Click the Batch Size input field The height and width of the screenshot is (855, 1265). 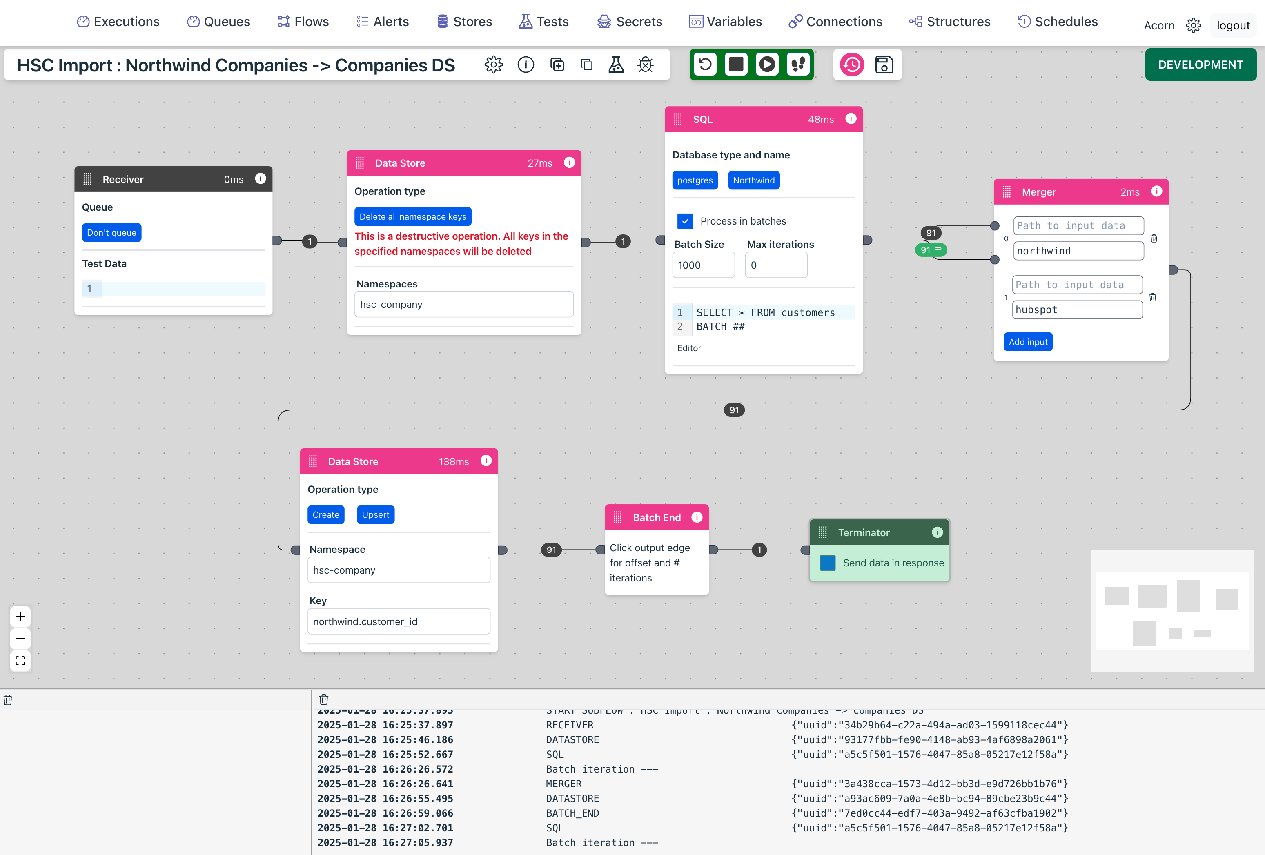[x=702, y=265]
